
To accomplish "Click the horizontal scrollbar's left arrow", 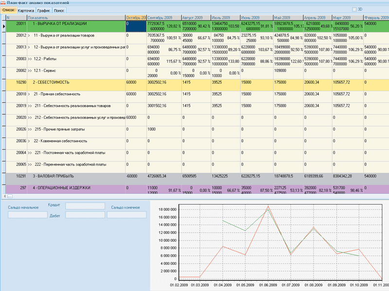I will click(x=5, y=196).
